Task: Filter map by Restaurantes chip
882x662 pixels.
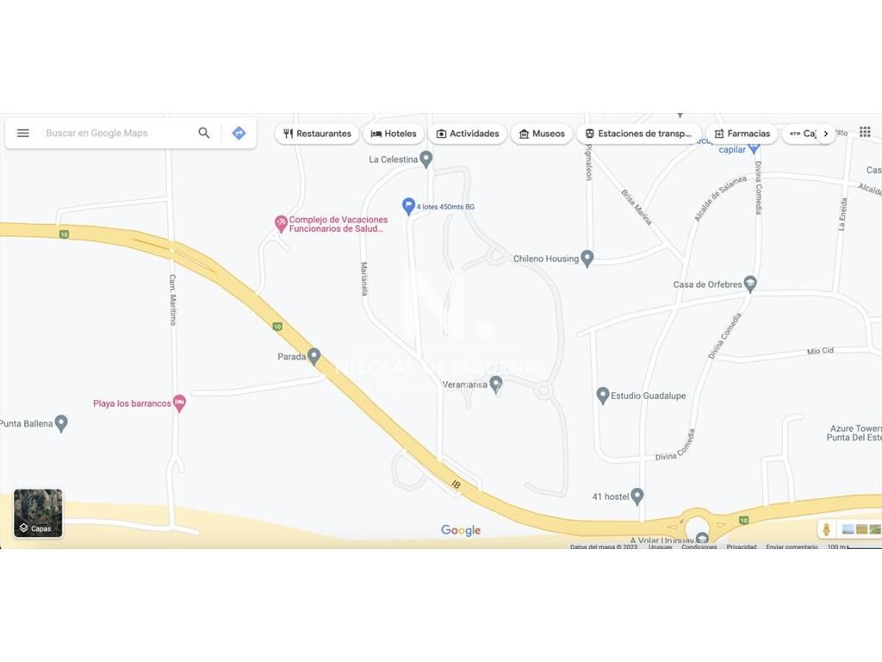Action: point(317,134)
